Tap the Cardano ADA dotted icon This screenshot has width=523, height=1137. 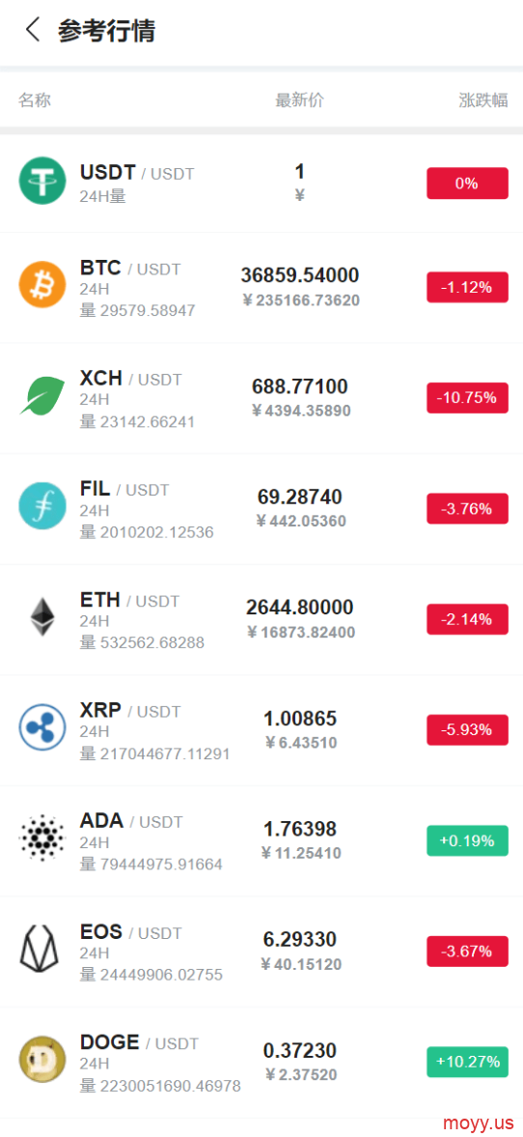tap(42, 839)
